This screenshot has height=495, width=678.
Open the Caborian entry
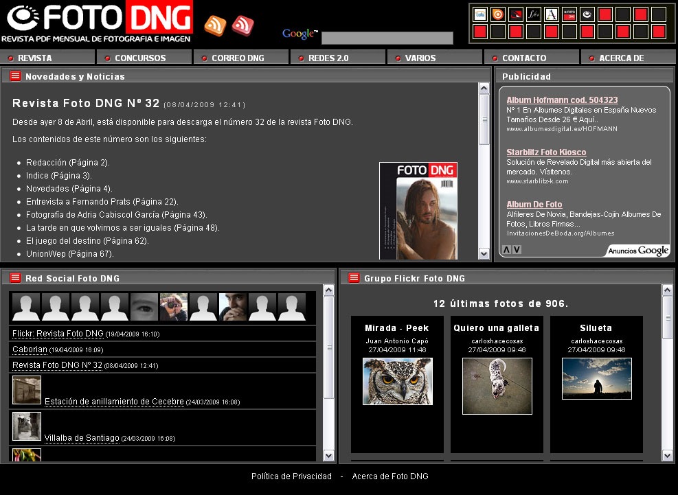pos(30,349)
